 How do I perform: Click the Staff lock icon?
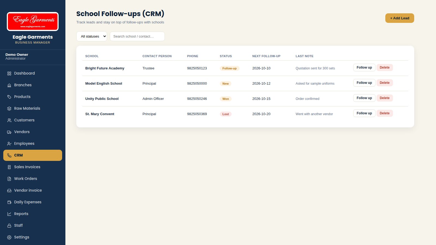tap(9, 226)
